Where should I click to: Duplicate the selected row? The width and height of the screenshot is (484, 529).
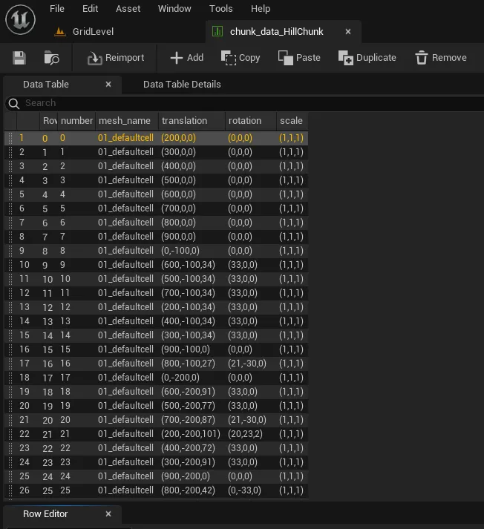(367, 58)
